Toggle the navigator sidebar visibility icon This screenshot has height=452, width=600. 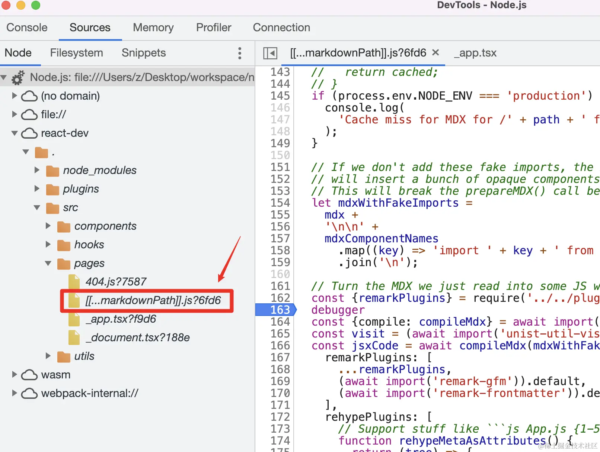[x=270, y=53]
